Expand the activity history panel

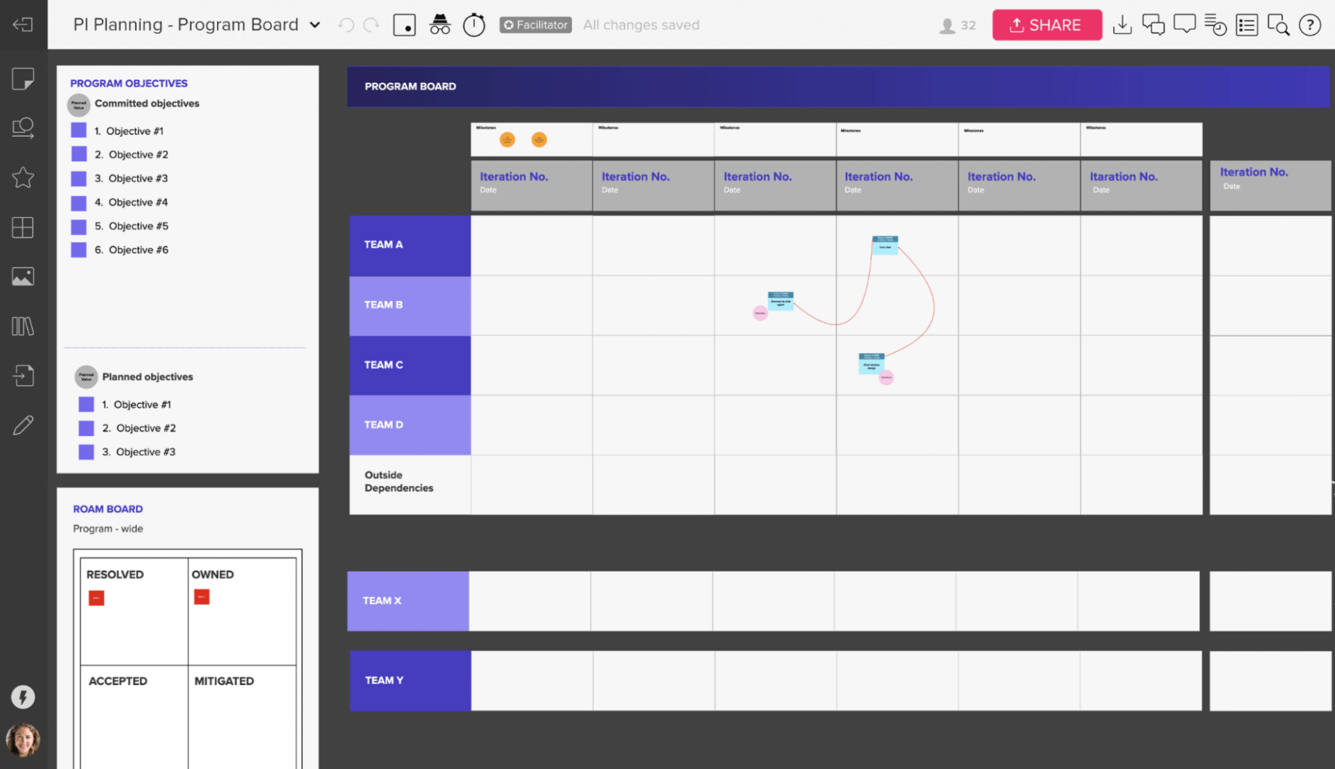tap(1215, 24)
